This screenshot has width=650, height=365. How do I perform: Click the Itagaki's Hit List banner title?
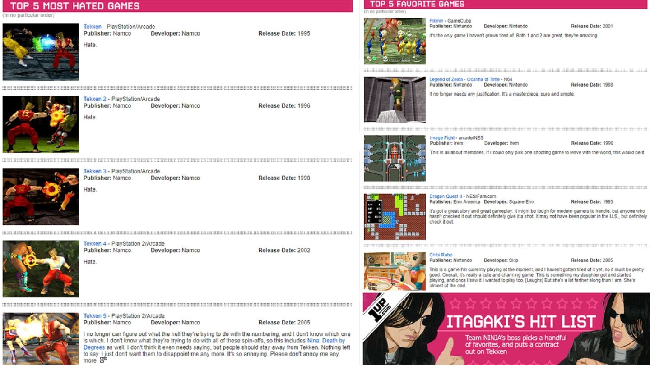[x=521, y=322]
